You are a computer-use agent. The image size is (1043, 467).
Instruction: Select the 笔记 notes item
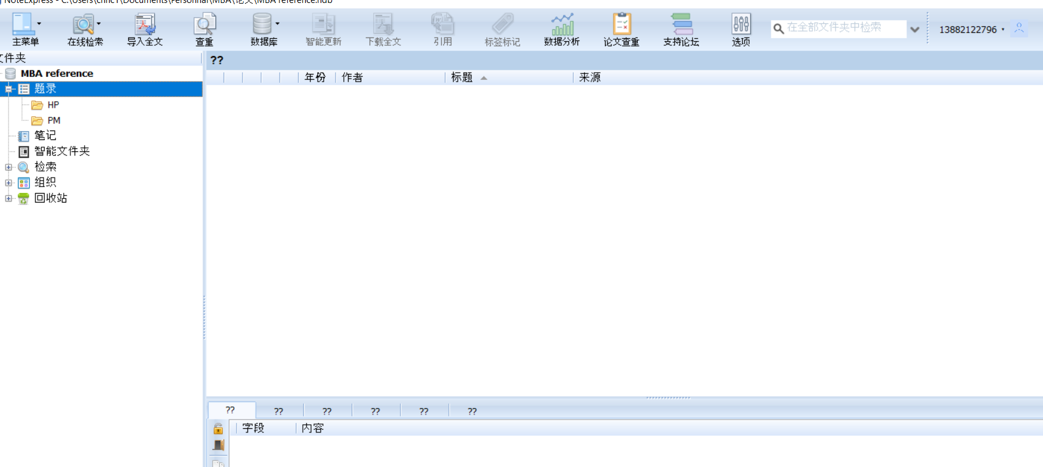coord(45,136)
